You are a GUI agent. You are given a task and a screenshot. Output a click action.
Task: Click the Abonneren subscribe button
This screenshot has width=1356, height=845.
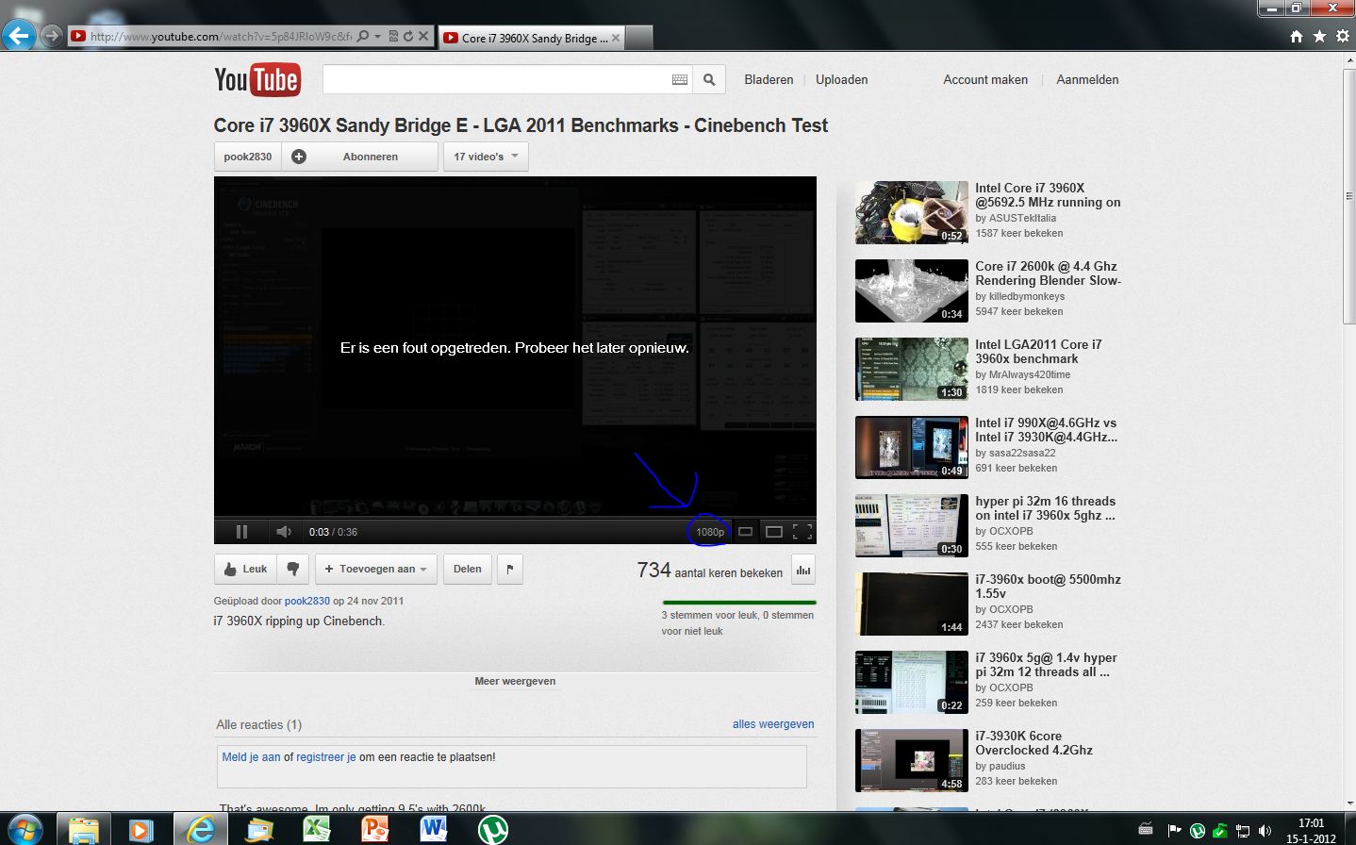(x=371, y=157)
